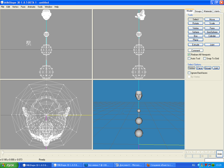
Task: Disable Redraw All Viewports checkbox
Action: tap(189, 55)
